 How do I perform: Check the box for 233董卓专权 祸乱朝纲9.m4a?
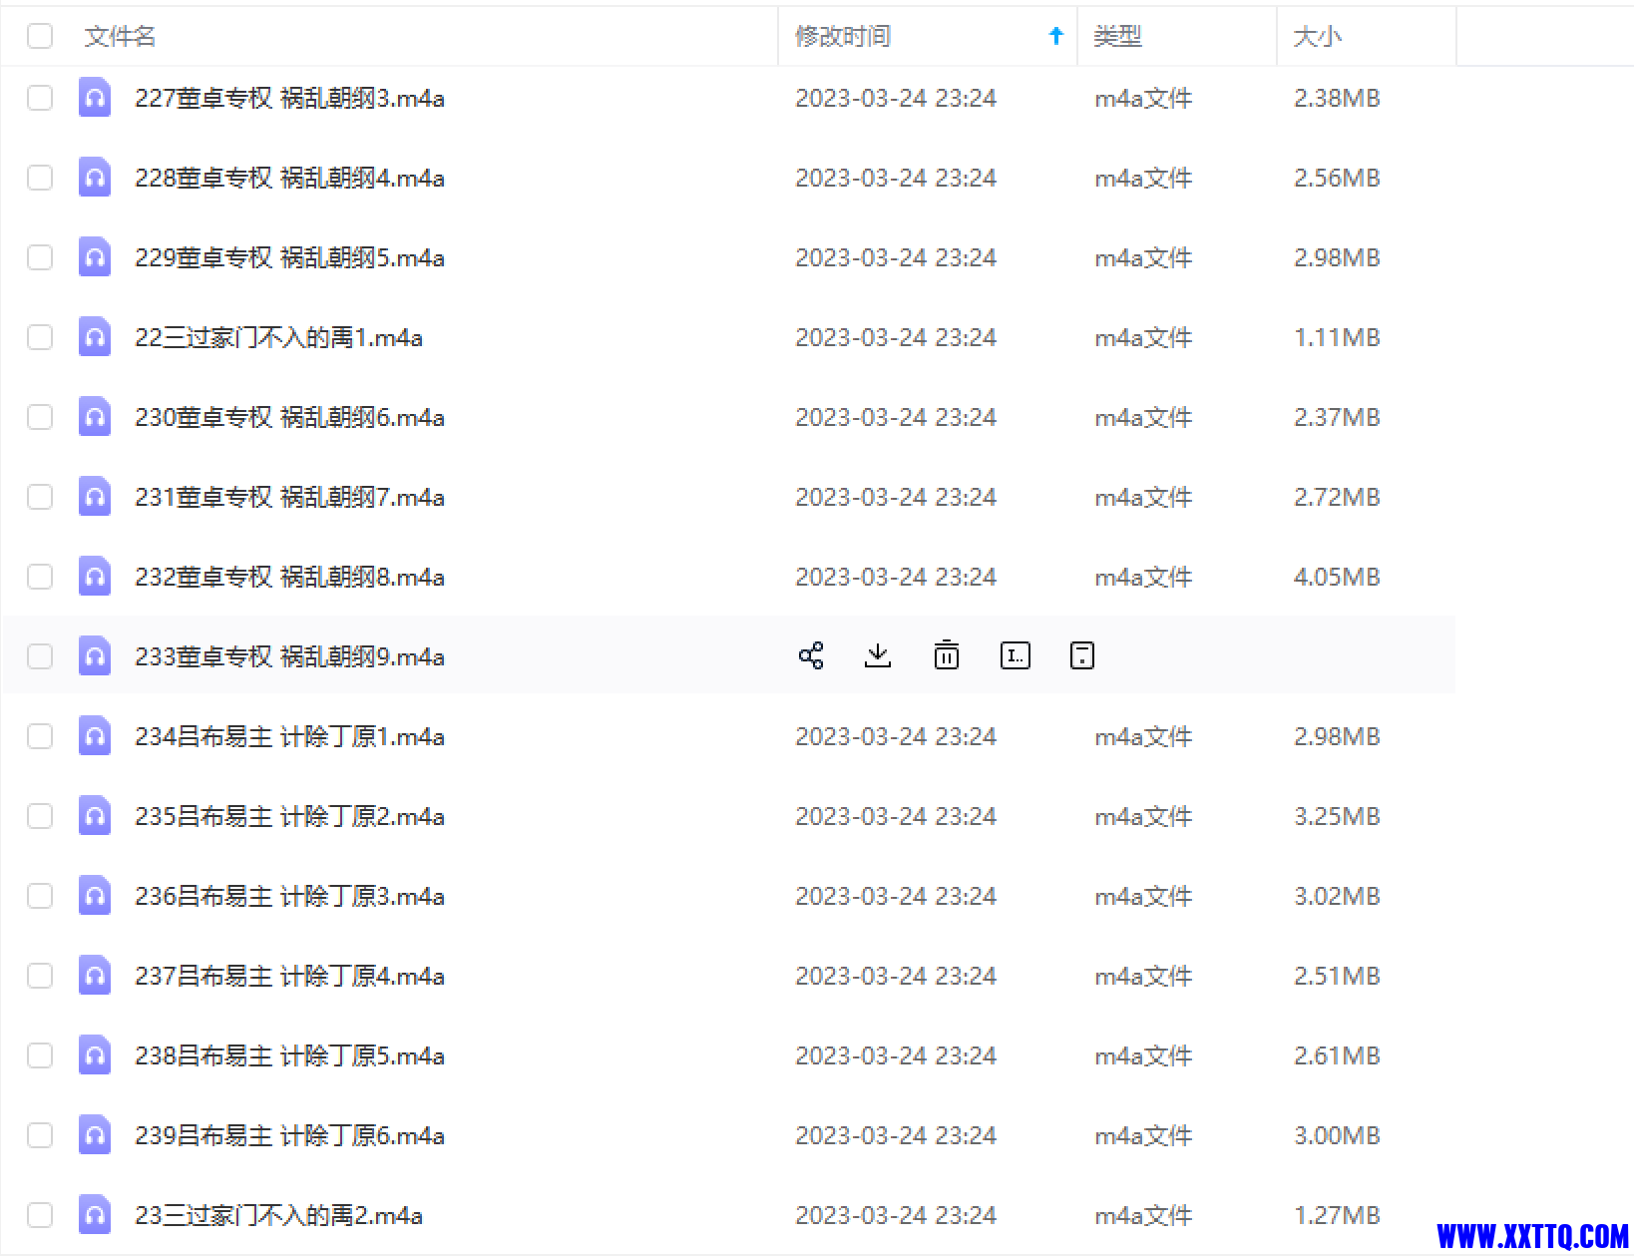(x=40, y=656)
